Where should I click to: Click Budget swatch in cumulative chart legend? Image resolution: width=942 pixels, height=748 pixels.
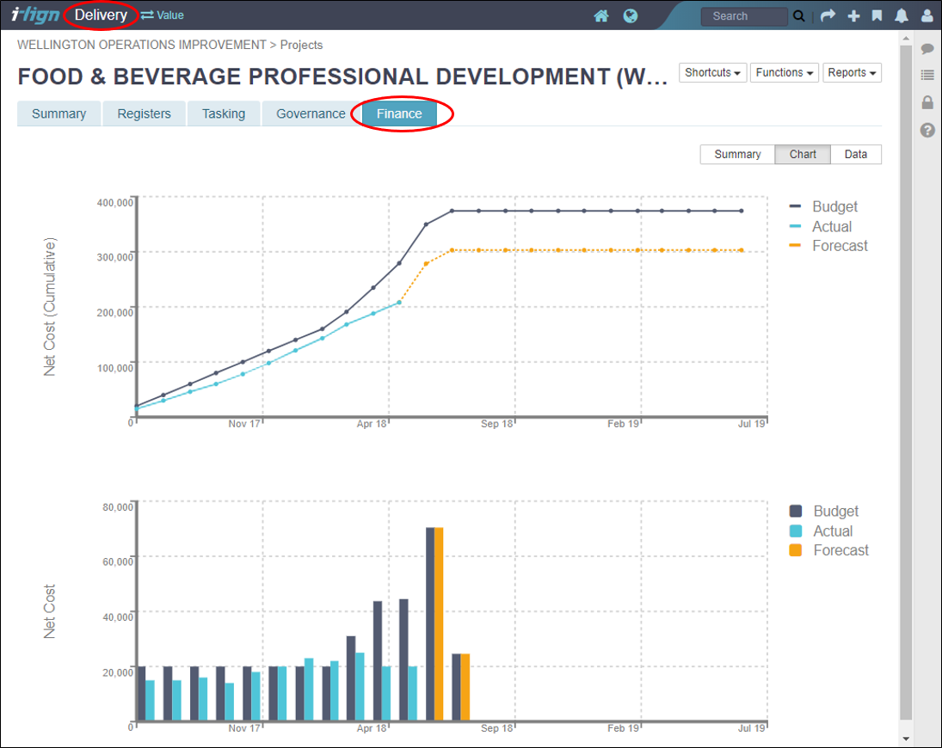795,206
